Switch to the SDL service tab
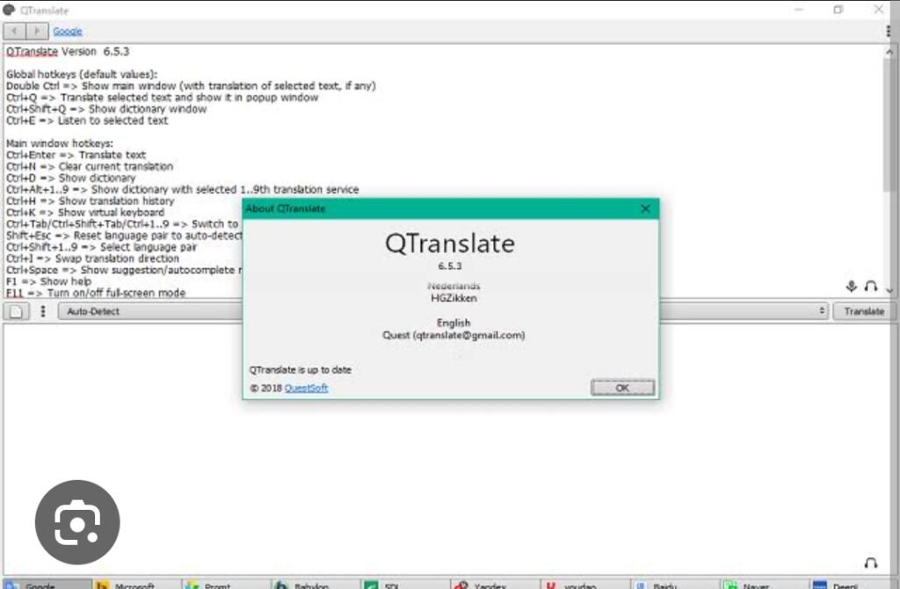Image resolution: width=900 pixels, height=589 pixels. [x=393, y=584]
